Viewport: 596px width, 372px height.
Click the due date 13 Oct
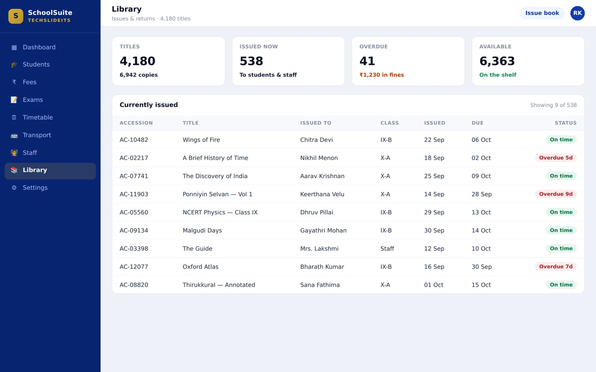[481, 212]
